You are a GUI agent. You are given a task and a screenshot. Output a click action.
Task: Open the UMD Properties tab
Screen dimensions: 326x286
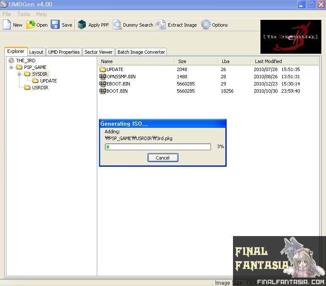64,52
